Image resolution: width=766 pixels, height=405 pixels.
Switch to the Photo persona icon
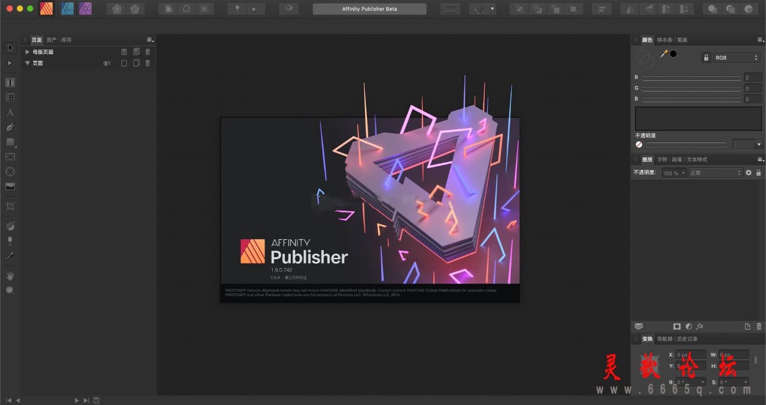click(x=85, y=8)
